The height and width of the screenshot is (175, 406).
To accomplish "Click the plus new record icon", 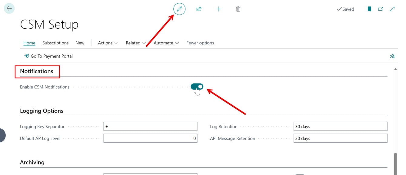I will click(x=219, y=9).
